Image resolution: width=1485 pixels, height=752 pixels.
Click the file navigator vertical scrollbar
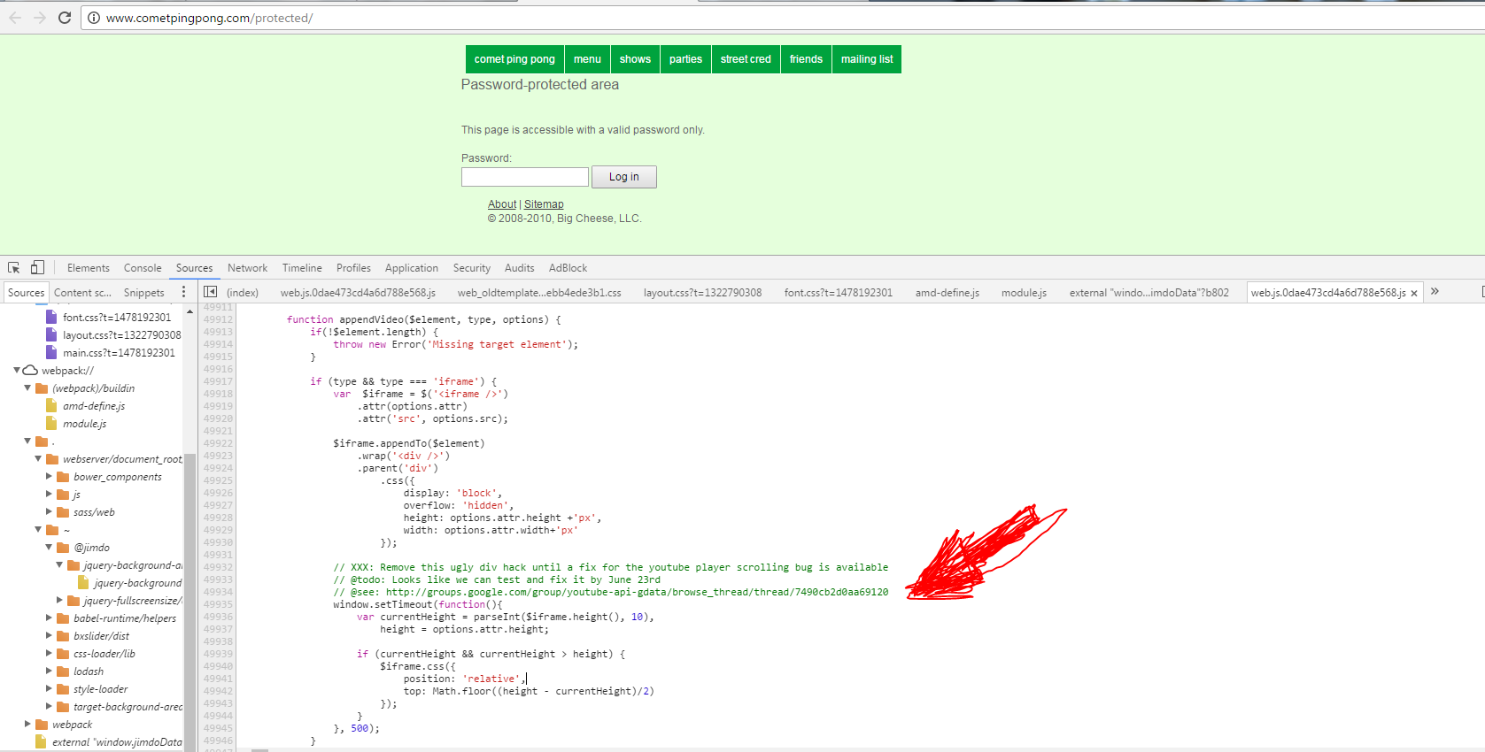click(x=189, y=602)
